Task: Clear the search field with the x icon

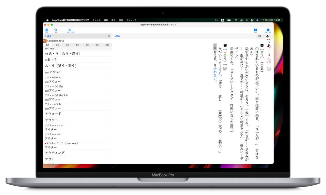Action: [109, 36]
